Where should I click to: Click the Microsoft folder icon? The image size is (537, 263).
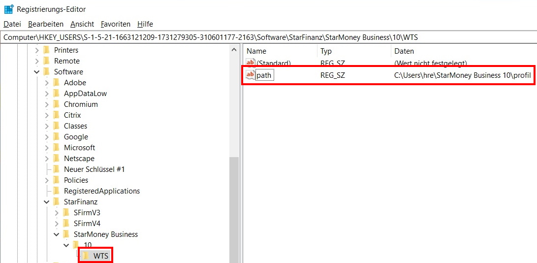56,147
